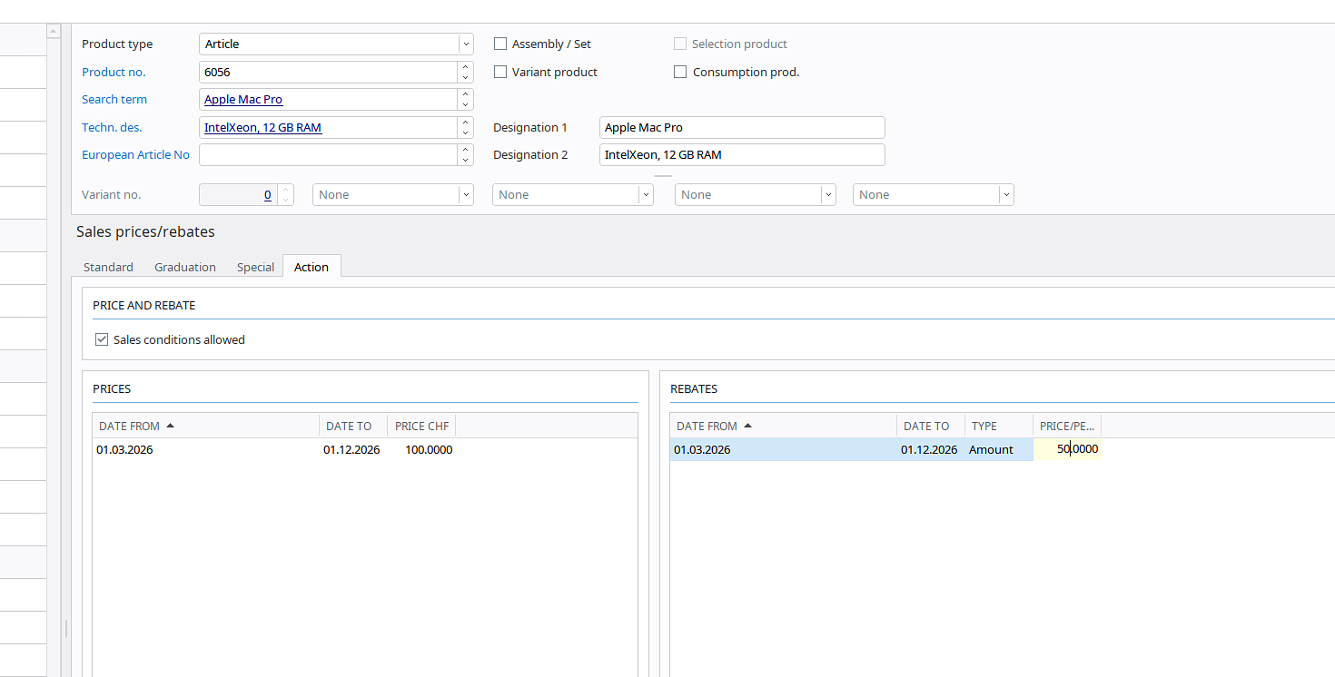Click the TYPE column header in Rebates
The width and height of the screenshot is (1335, 677).
(x=984, y=426)
